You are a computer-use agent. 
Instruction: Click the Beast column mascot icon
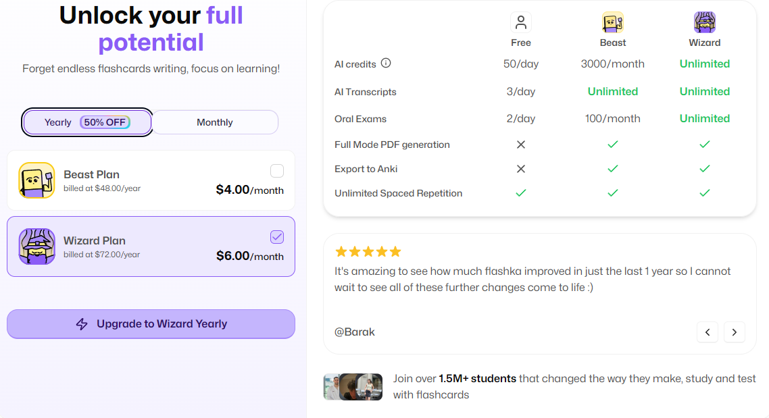click(x=612, y=22)
